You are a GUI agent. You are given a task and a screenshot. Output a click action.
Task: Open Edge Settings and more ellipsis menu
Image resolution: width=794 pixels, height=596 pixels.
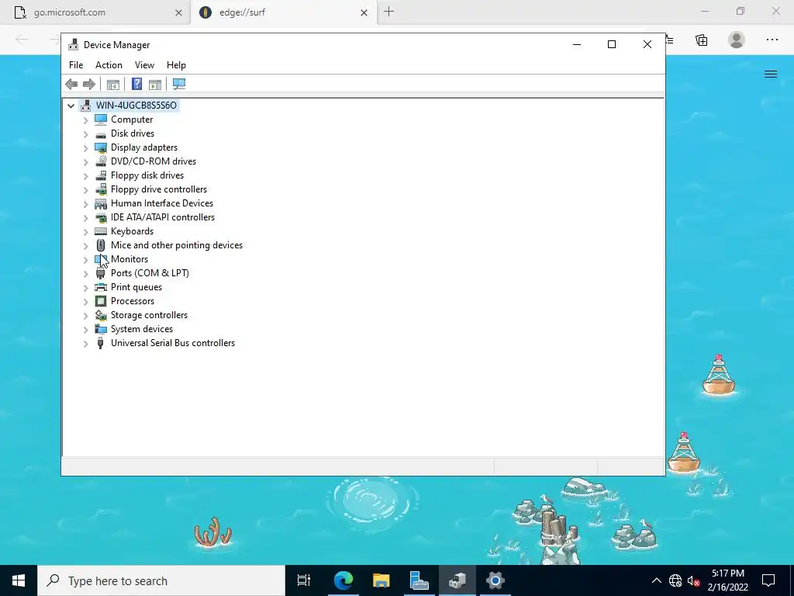[772, 40]
